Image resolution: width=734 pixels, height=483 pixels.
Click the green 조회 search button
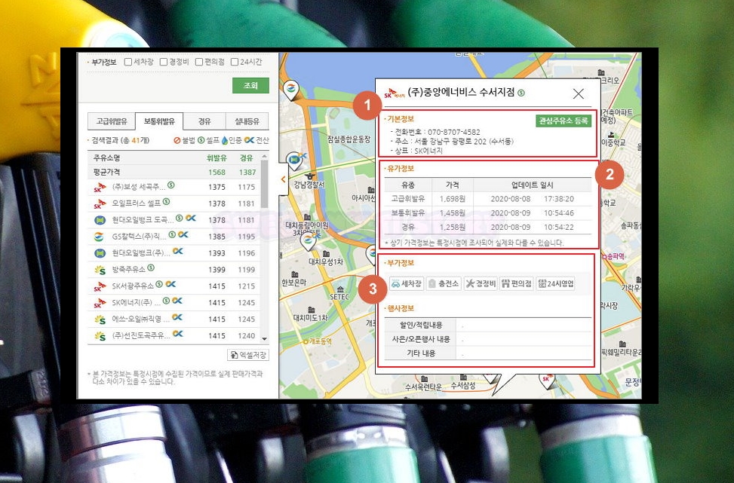(250, 86)
